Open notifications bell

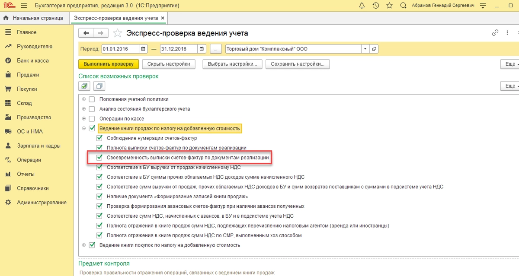(x=362, y=6)
